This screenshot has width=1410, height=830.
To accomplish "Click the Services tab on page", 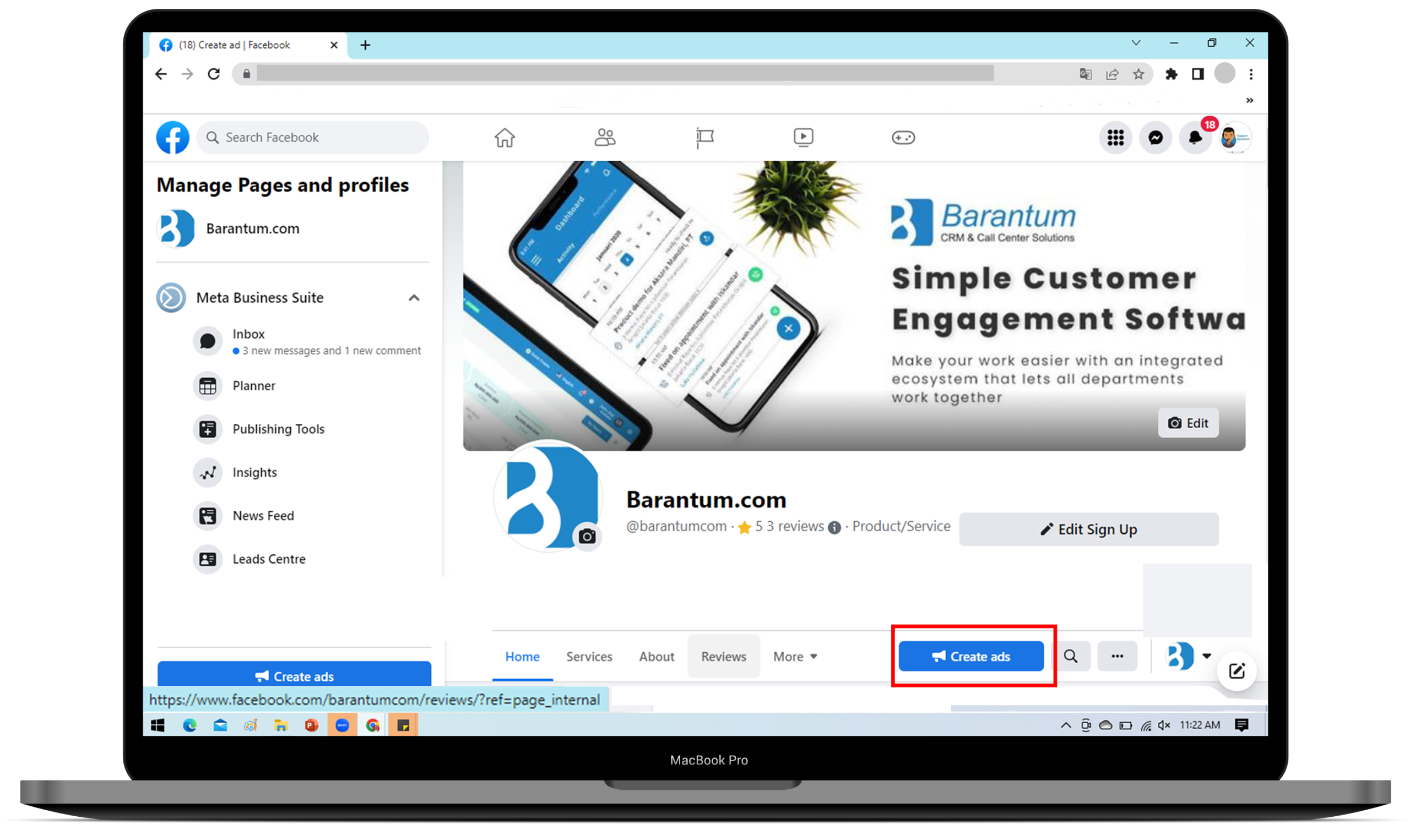I will coord(588,656).
